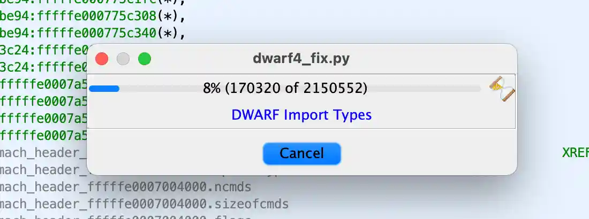Select the mach_header_fffffe0007004000.ncmds field
Screen dimensions: 589x219
pos(125,187)
